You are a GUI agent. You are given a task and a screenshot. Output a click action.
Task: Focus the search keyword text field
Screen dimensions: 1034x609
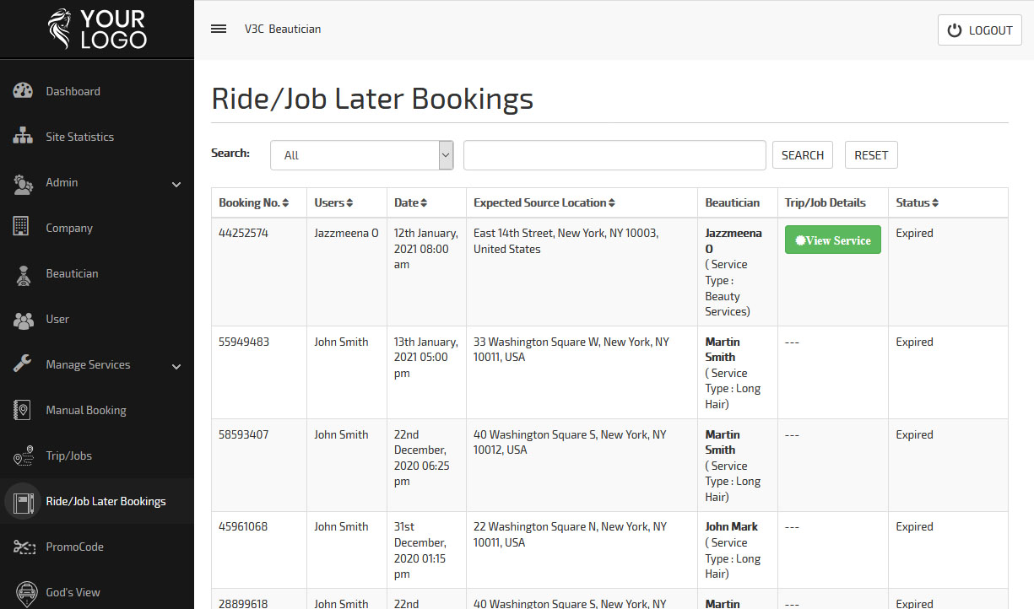click(614, 155)
